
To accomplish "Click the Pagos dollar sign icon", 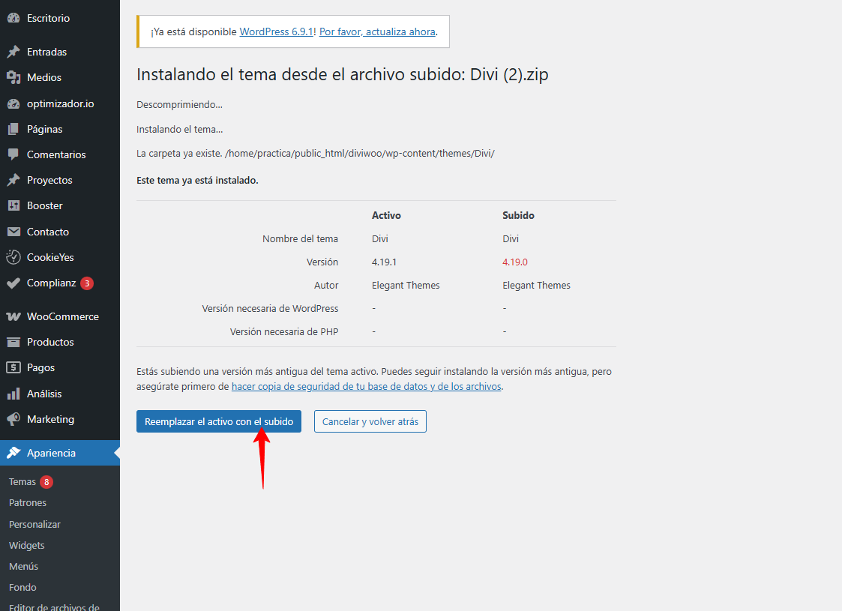I will 13,367.
